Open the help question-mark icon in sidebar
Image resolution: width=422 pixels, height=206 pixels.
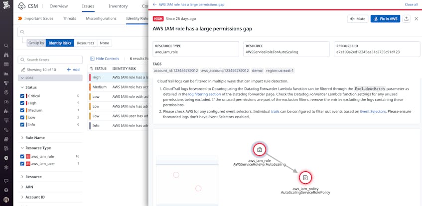(x=6, y=190)
